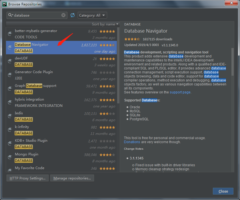The width and height of the screenshot is (240, 200).
Task: Click plugin icon beside Iedis
Action: pyautogui.click(x=10, y=116)
